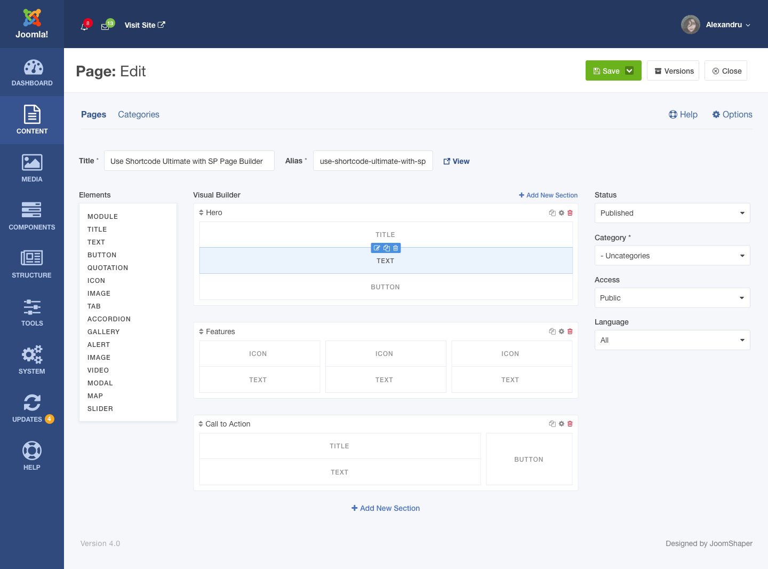Delete the Hero section using trash icon
The width and height of the screenshot is (768, 569).
(x=570, y=213)
